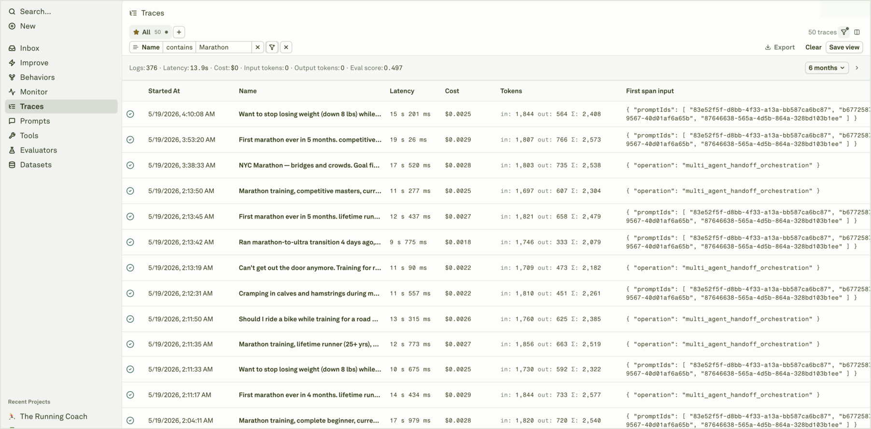Select the All saved view tab

pyautogui.click(x=150, y=32)
